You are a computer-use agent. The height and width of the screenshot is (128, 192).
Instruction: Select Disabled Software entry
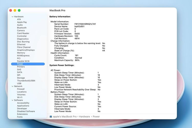pyautogui.click(x=26, y=111)
